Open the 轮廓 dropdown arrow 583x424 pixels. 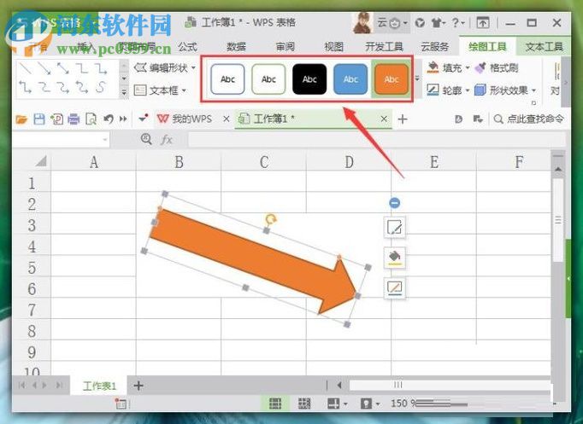(468, 90)
